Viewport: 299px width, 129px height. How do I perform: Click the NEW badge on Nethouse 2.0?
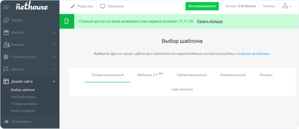(161, 74)
